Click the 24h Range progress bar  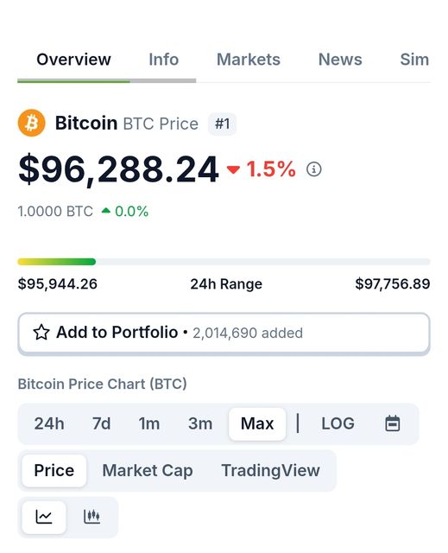224,262
